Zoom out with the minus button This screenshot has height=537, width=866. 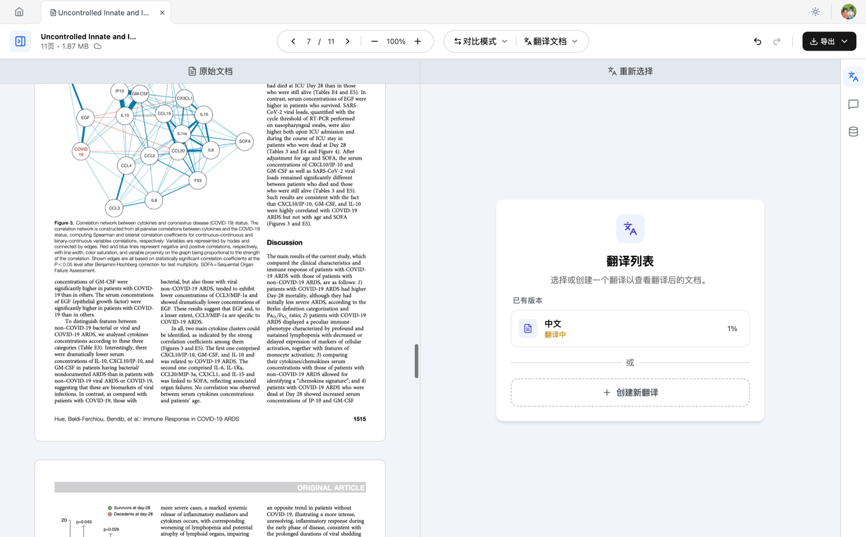coord(374,41)
